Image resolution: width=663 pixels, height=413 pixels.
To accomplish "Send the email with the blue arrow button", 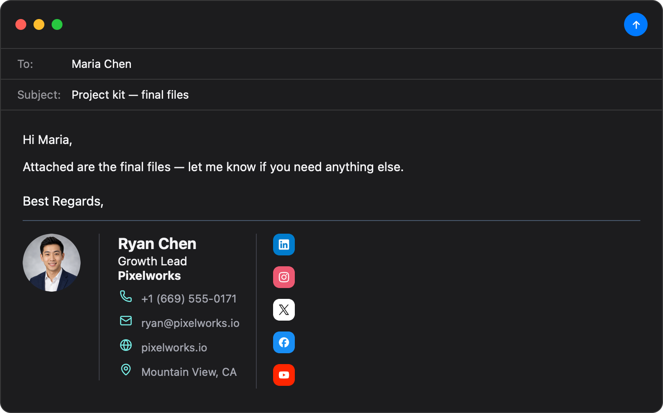I will 636,24.
